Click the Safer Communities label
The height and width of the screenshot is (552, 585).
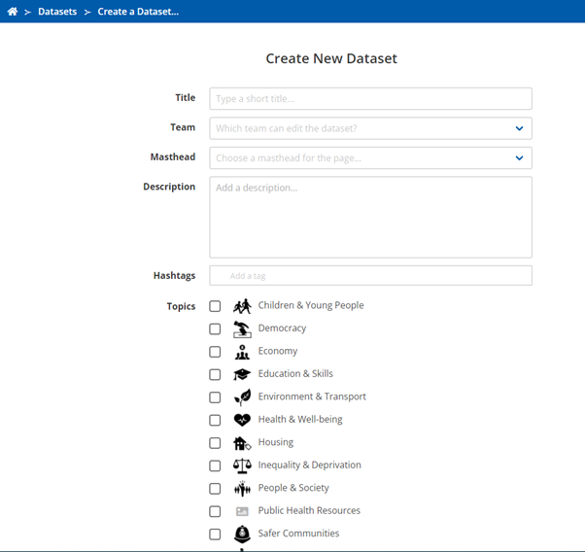click(x=298, y=533)
